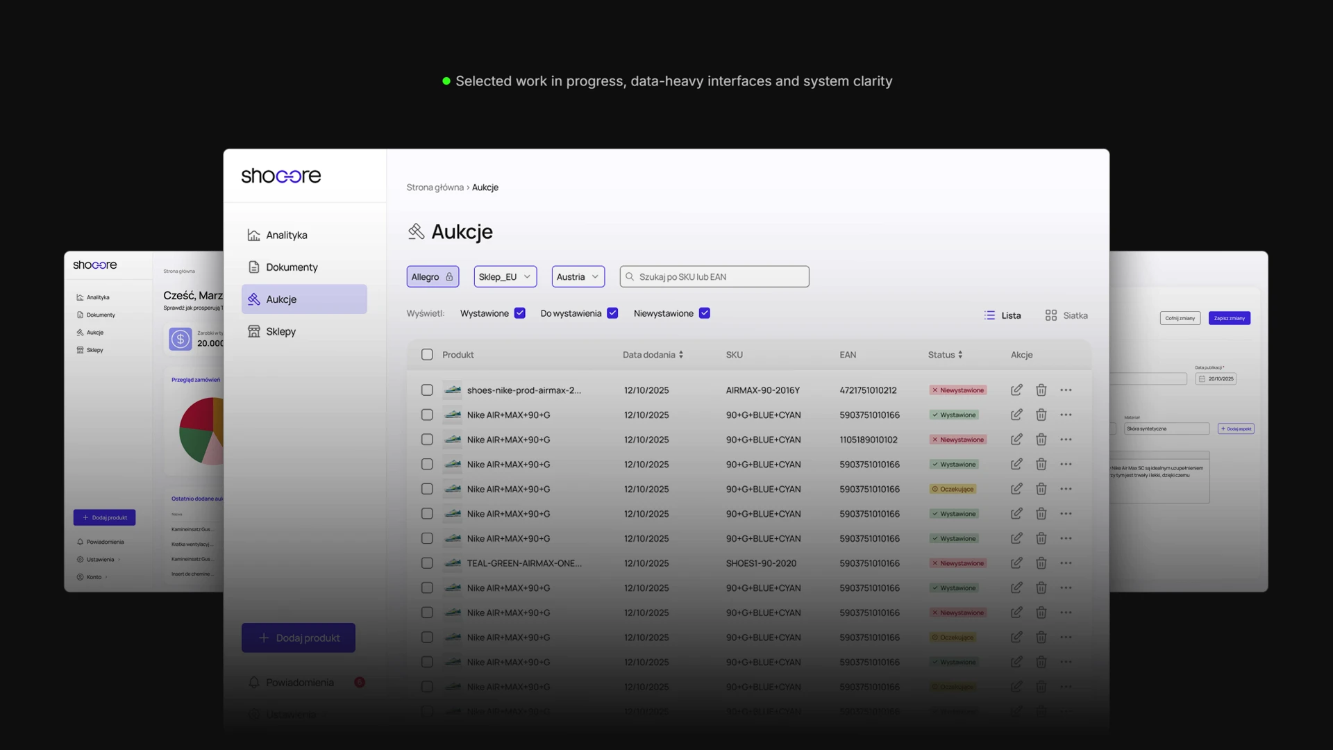Screen dimensions: 1333x750
Task: Toggle the Niewystawione filter checkbox
Action: click(704, 313)
